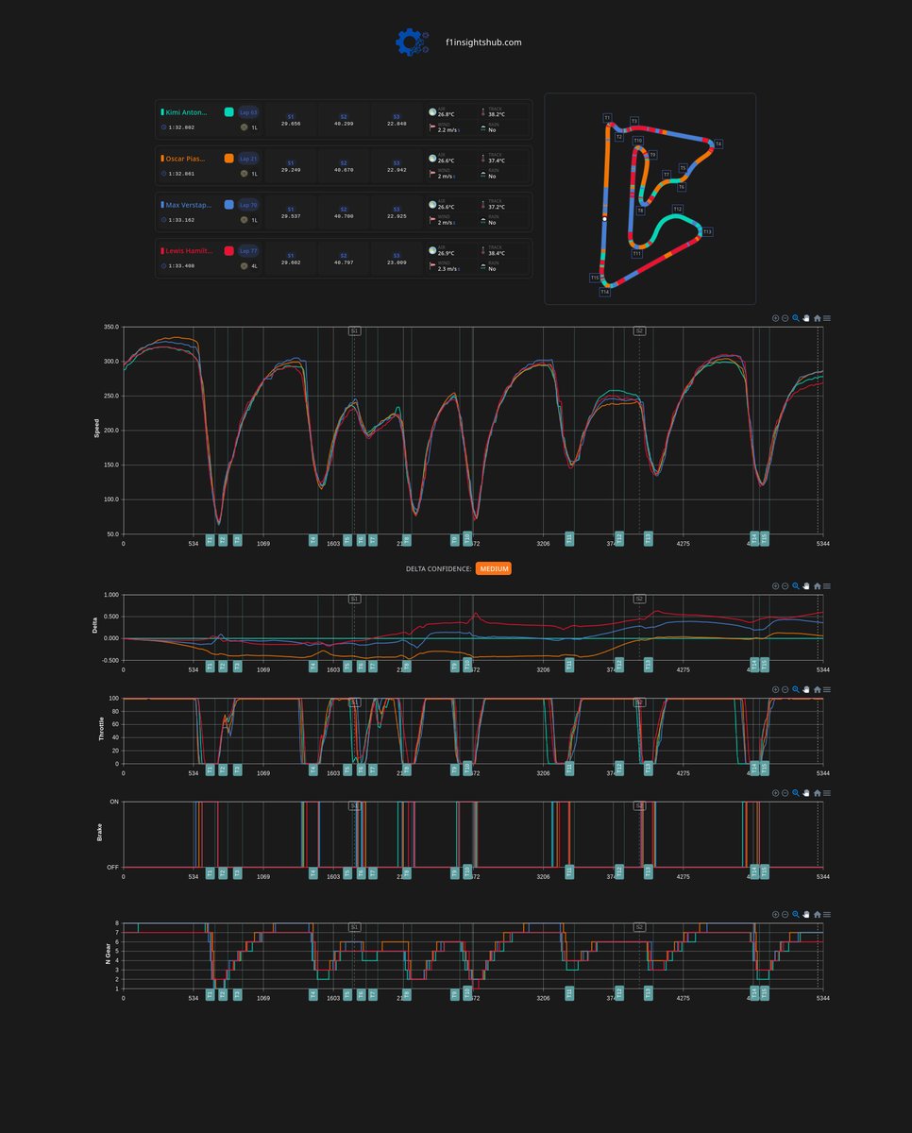Select the Lap 77 badge for Hamilton

pyautogui.click(x=248, y=251)
